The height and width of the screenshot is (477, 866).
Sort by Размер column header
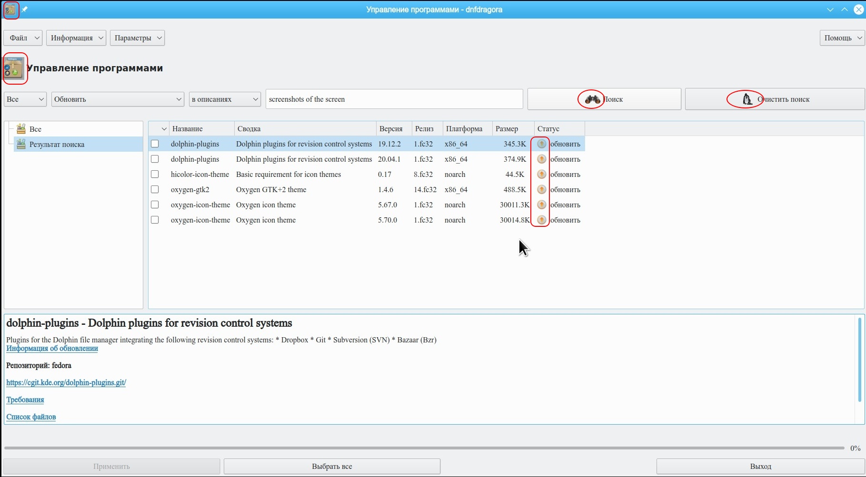pyautogui.click(x=513, y=129)
